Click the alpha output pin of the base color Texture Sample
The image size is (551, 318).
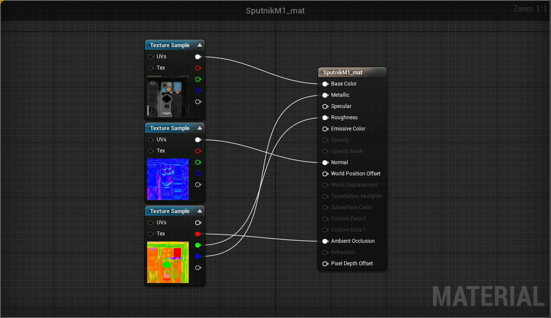[x=198, y=102]
